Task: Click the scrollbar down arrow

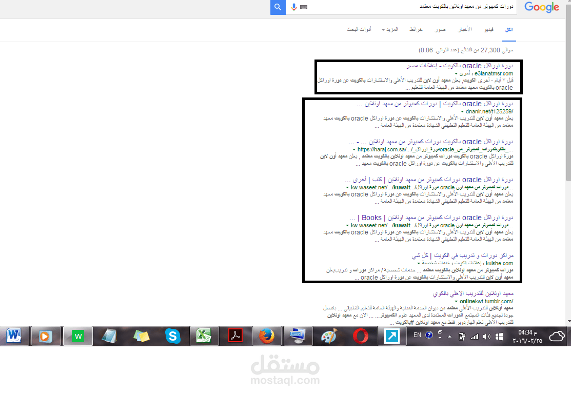Action: (x=568, y=322)
